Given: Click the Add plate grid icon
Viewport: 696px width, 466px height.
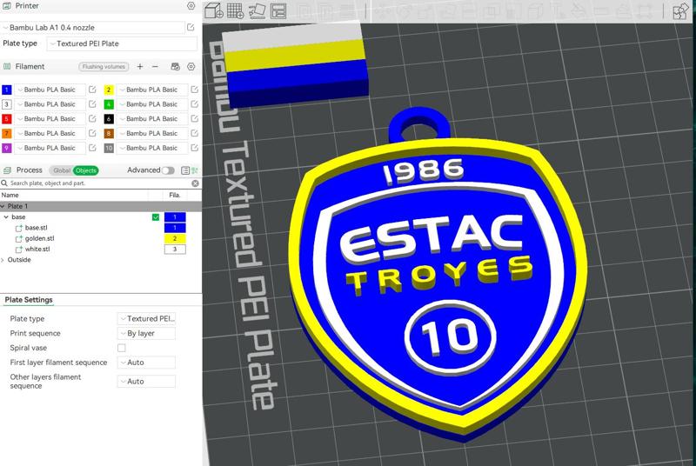Looking at the screenshot, I should tap(235, 11).
